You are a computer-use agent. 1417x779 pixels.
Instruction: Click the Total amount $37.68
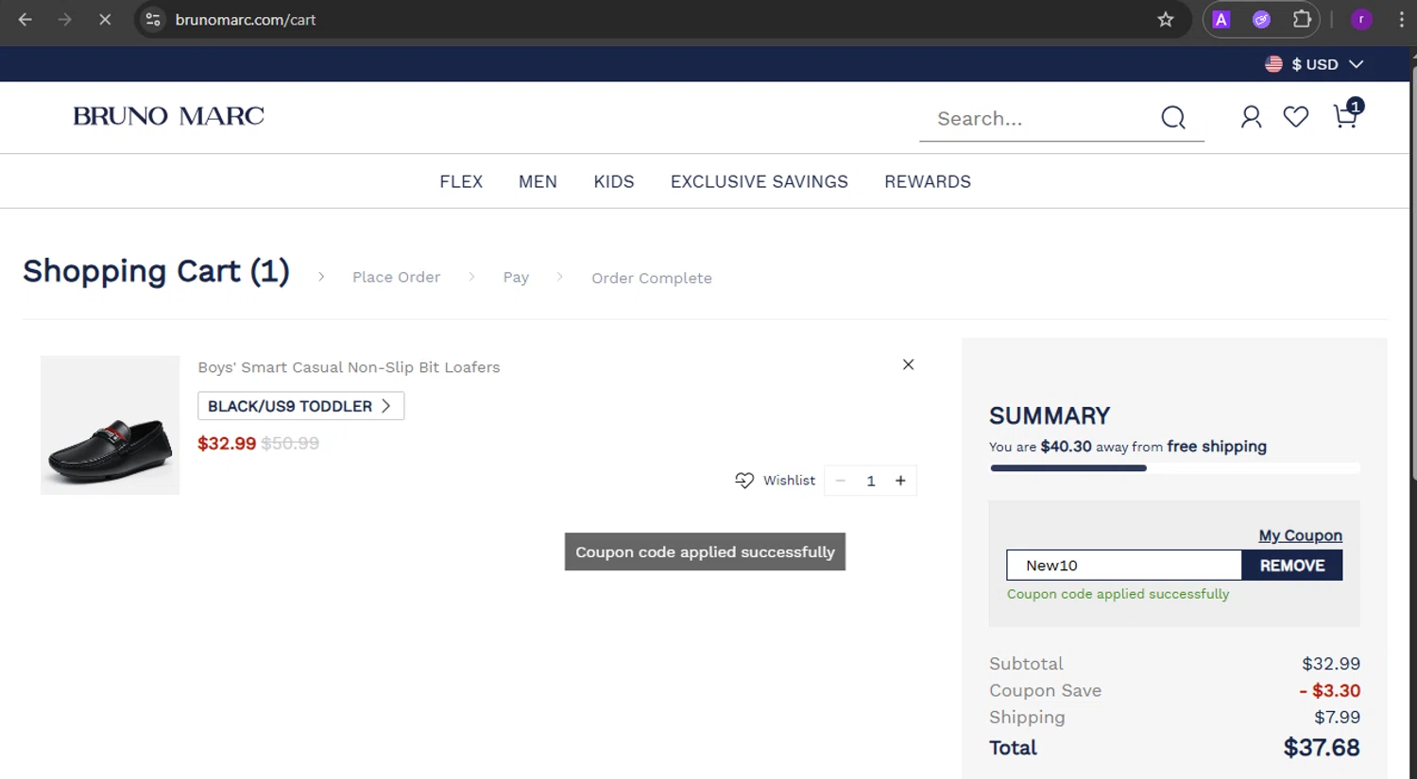(x=1322, y=748)
